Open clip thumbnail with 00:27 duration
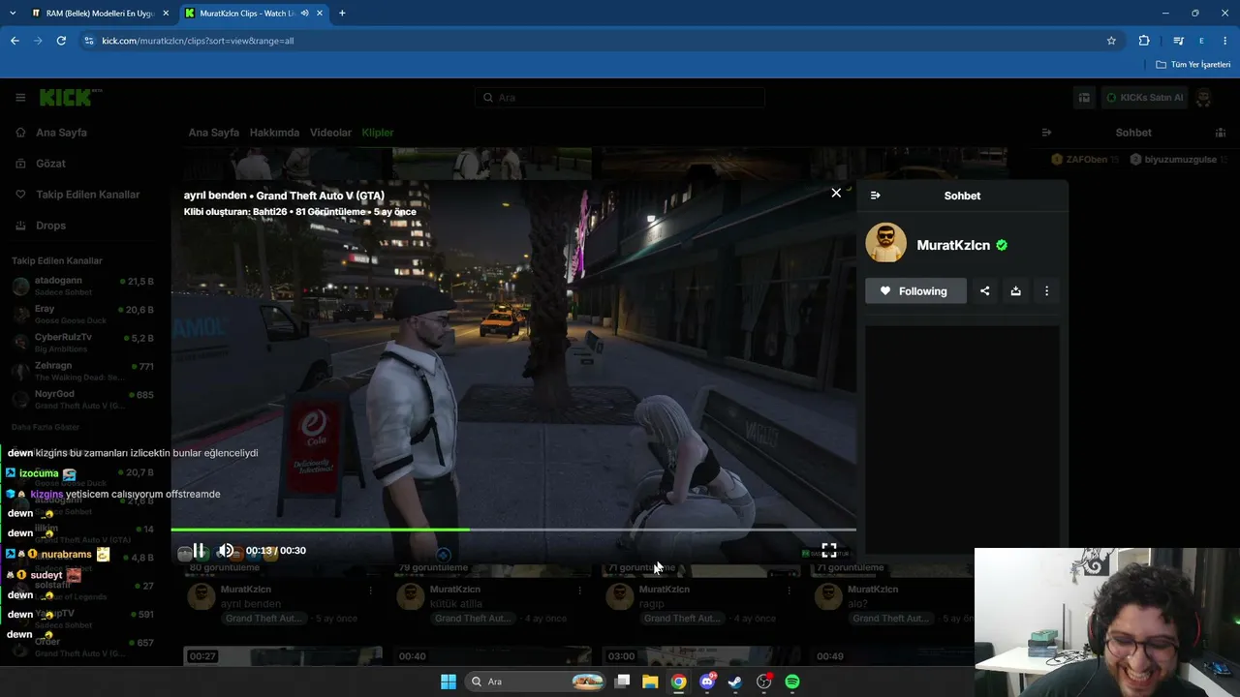1240x697 pixels. [283, 656]
